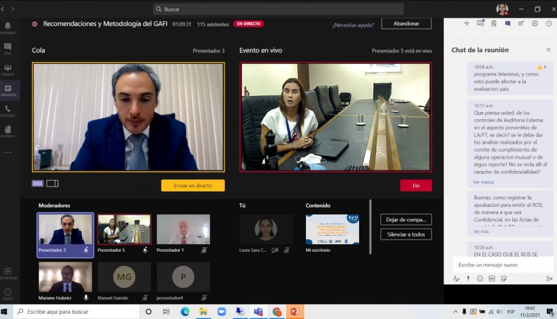Viewport: 557px width, 319px height.
Task: Select single-source layout for queue
Action: point(37,183)
